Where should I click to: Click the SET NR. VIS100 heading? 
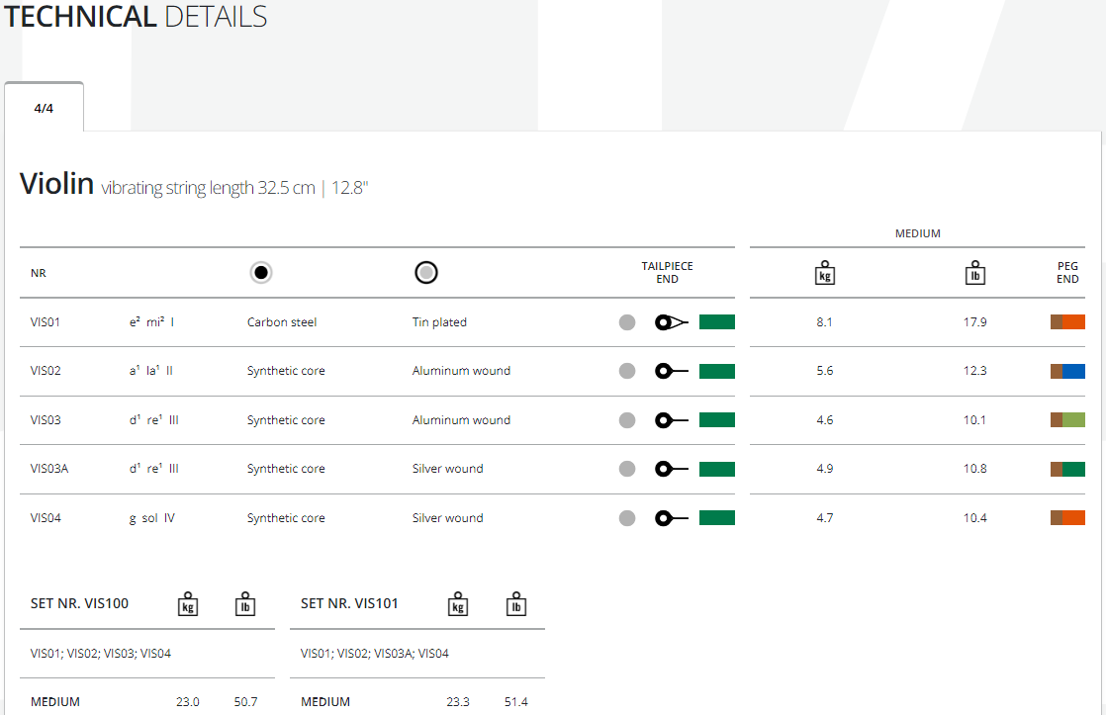click(79, 603)
